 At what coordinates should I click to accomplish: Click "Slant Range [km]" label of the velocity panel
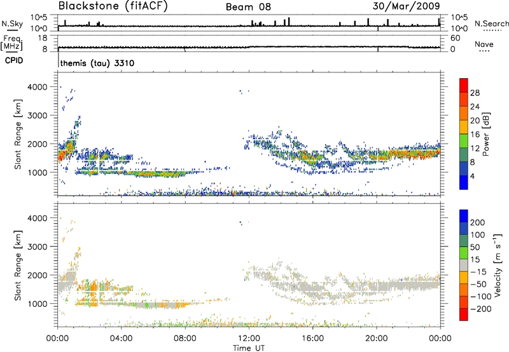tap(18, 265)
